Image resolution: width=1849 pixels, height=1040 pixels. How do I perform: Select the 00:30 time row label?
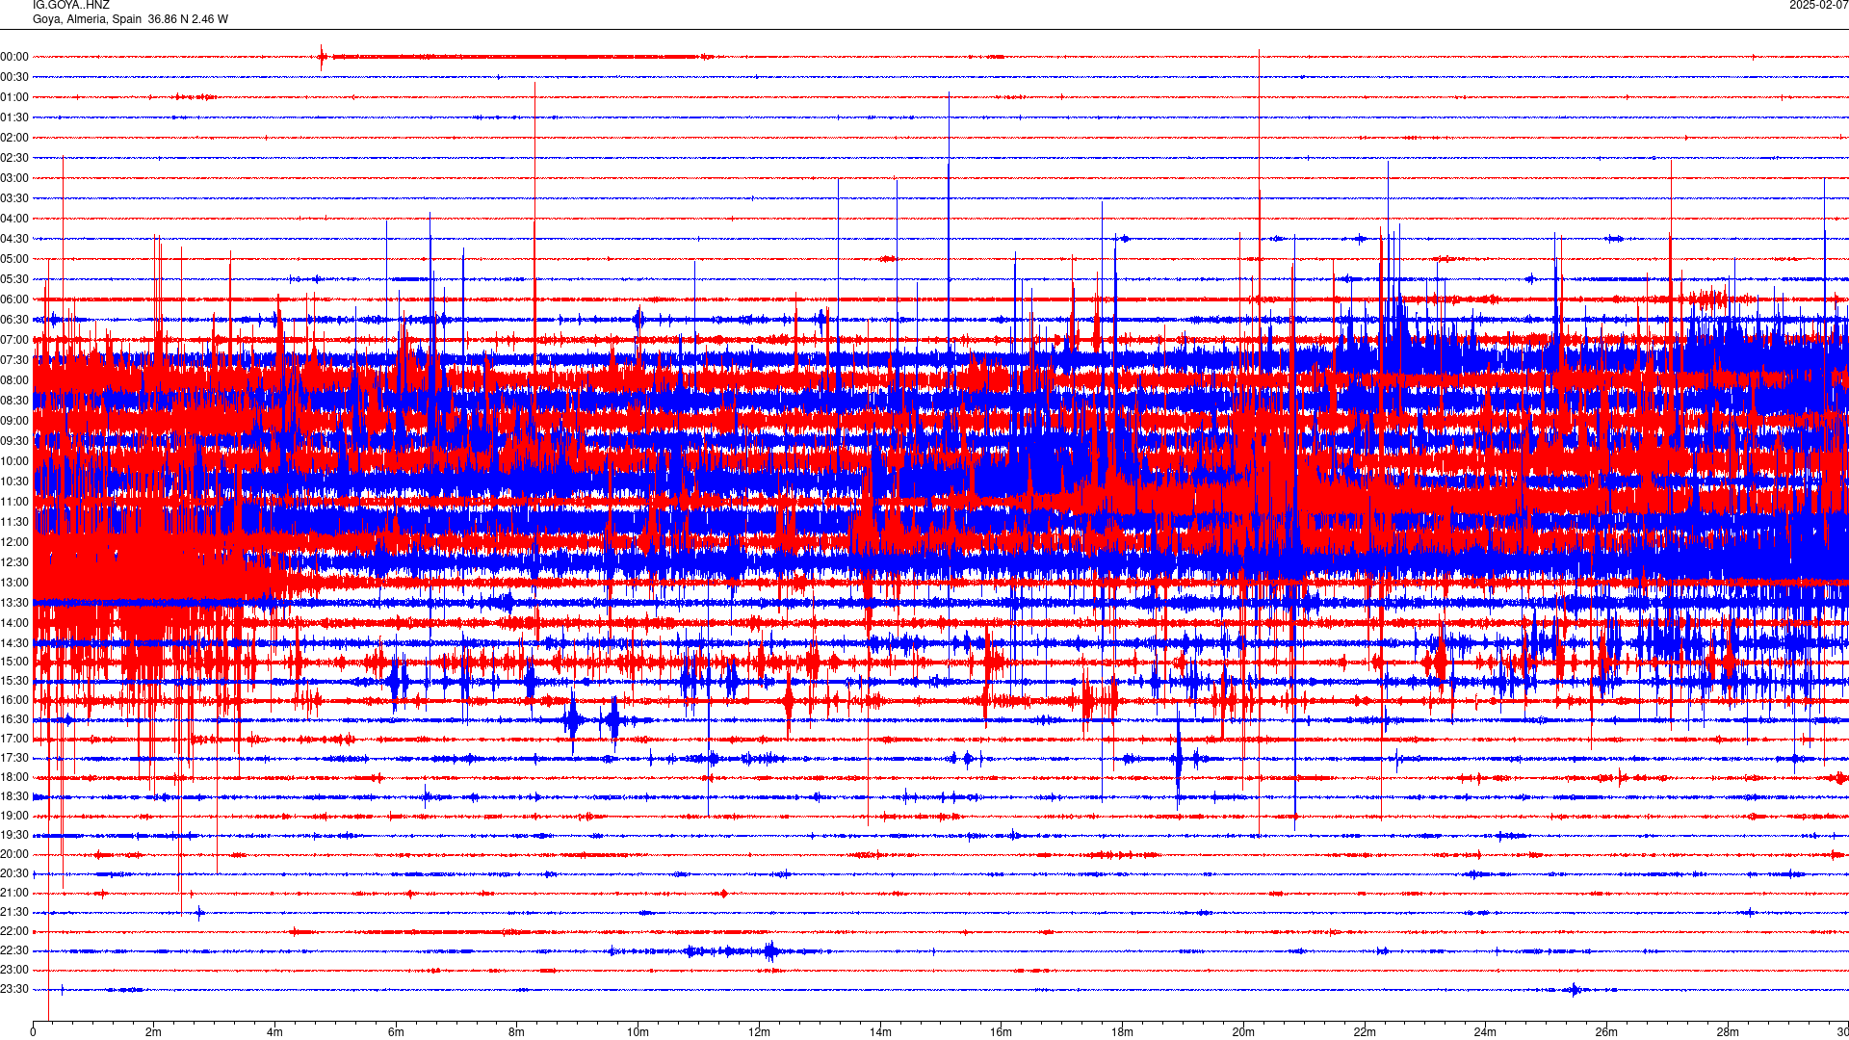point(14,77)
